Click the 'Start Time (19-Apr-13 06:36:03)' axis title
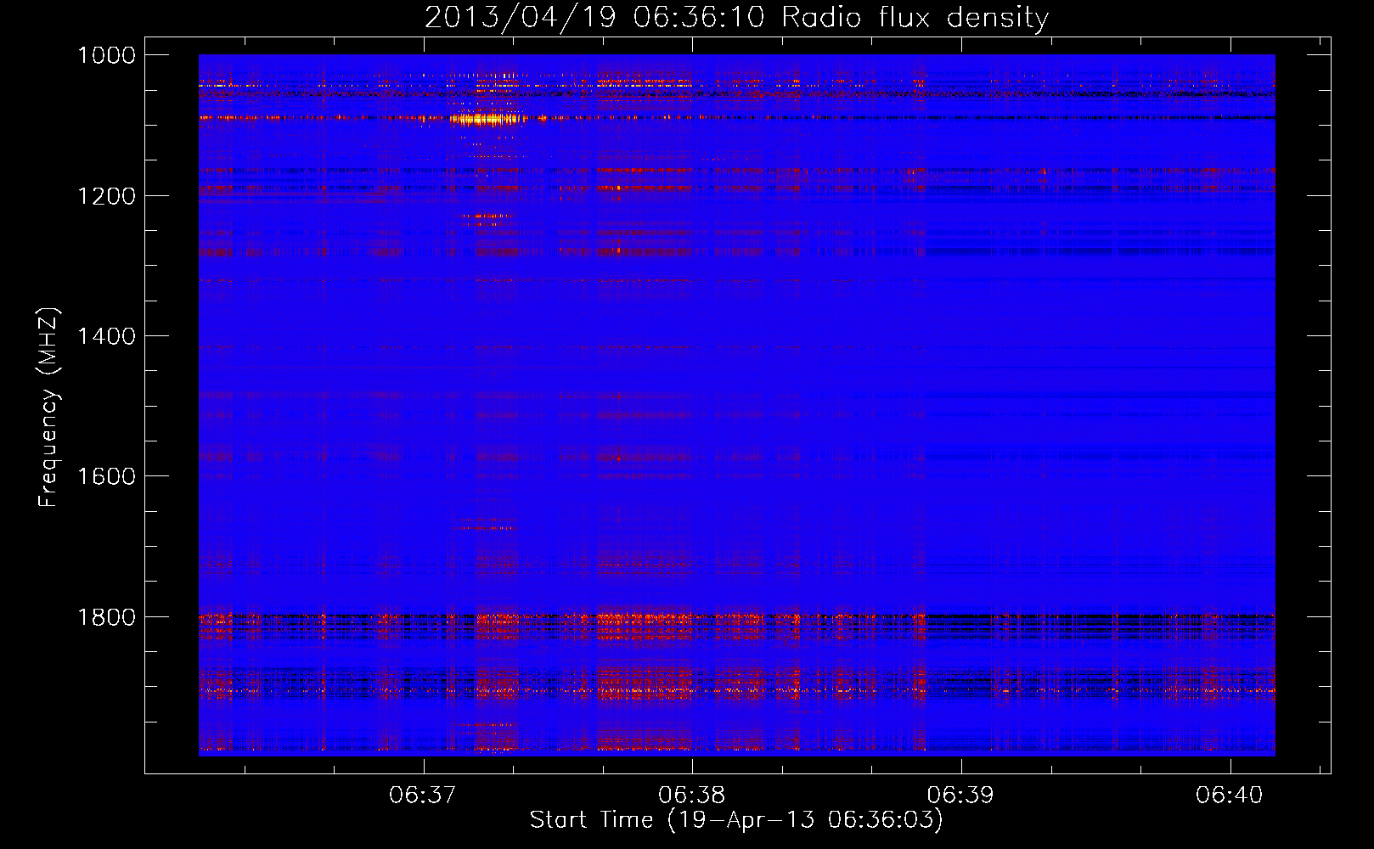Screen dimensions: 1374x849 pos(736,820)
